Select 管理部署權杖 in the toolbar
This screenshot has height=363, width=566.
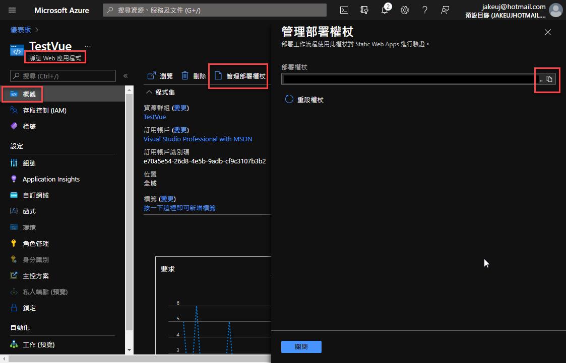pyautogui.click(x=240, y=76)
